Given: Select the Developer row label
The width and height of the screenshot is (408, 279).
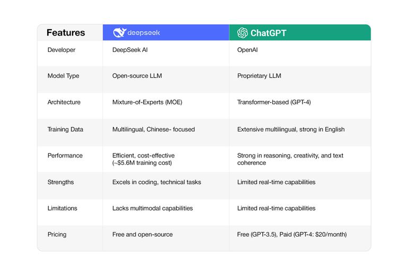Looking at the screenshot, I should coord(61,50).
